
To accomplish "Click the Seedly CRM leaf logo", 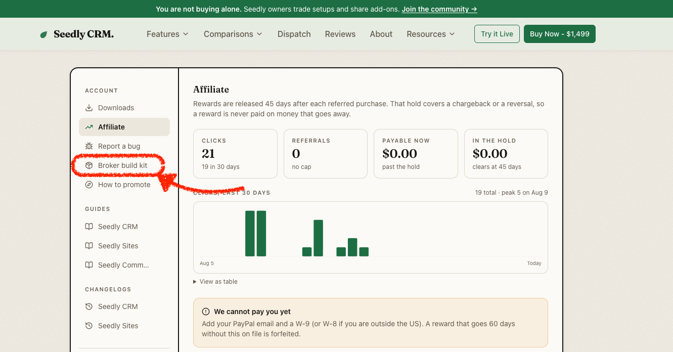I will tap(43, 34).
